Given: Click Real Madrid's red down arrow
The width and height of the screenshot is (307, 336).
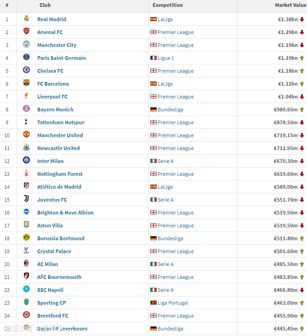Looking at the screenshot, I should click(x=302, y=19).
